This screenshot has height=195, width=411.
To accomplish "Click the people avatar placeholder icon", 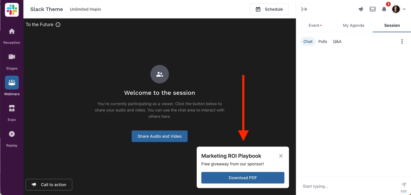I will click(160, 74).
